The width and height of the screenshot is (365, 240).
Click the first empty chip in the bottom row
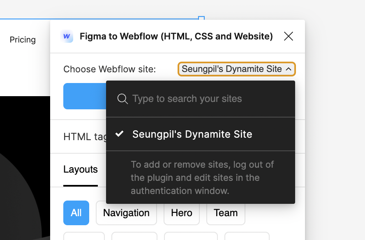tap(84, 238)
